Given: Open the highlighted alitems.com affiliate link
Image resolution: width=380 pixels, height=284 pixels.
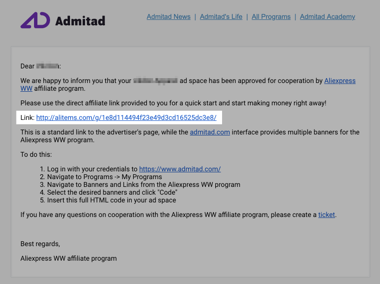Looking at the screenshot, I should [126, 117].
